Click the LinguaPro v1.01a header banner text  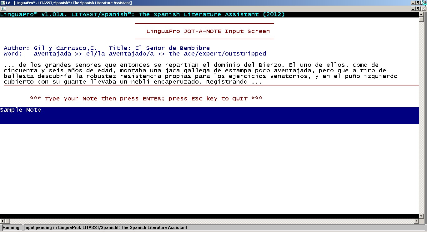142,14
